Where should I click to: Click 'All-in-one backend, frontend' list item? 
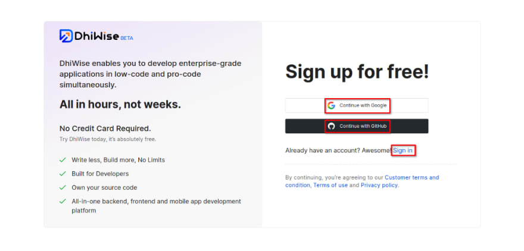156,206
